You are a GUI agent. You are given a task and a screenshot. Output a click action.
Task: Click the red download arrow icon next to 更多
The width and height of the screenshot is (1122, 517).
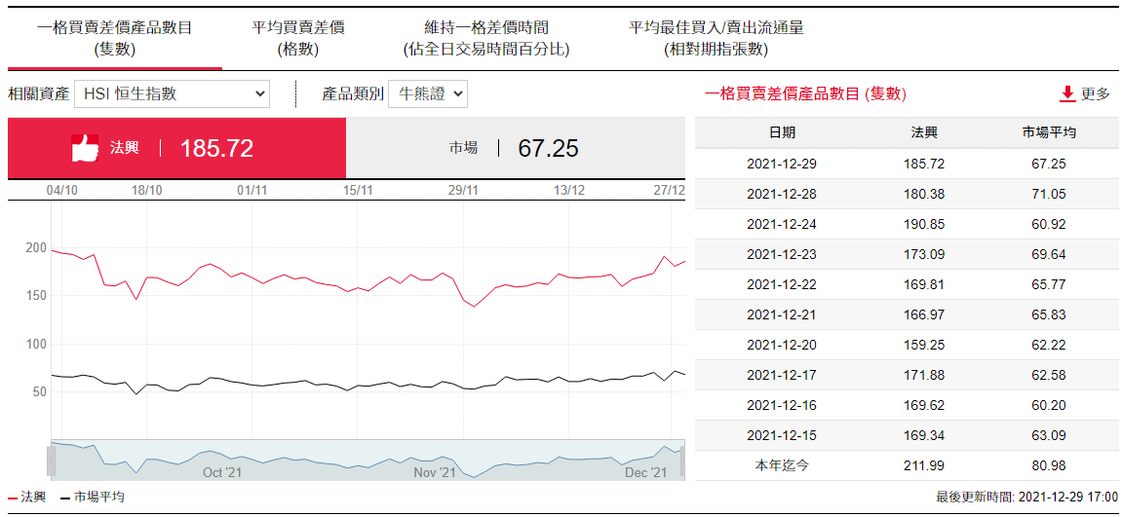coord(1066,93)
